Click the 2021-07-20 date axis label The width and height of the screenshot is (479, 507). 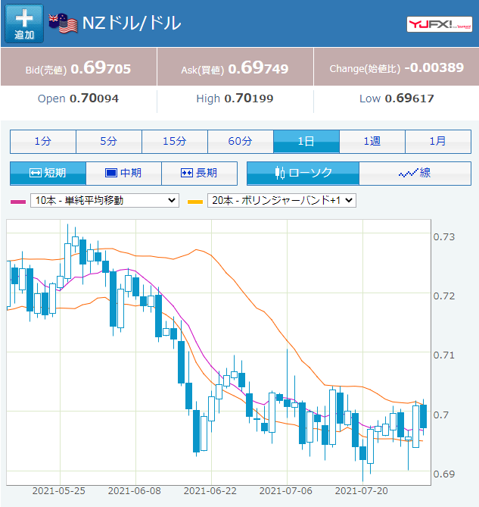point(361,491)
